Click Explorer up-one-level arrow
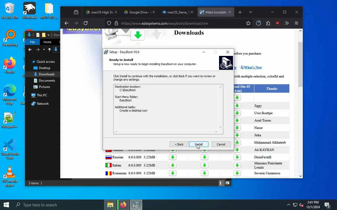 [49, 50]
